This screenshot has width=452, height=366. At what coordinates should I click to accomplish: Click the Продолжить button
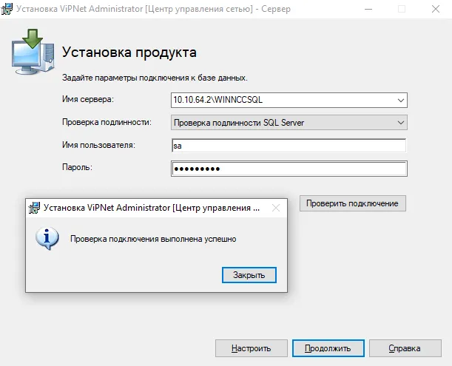328,348
